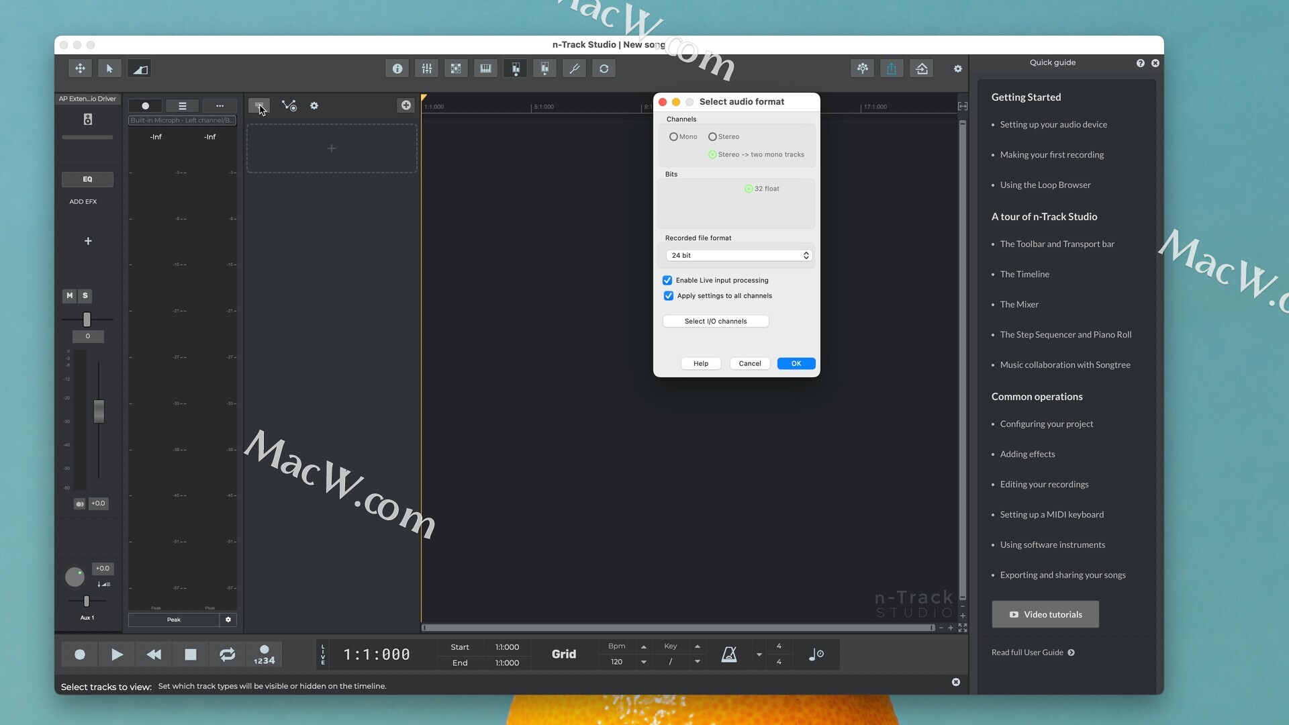The image size is (1289, 725).
Task: Mute the master channel with M
Action: (70, 295)
